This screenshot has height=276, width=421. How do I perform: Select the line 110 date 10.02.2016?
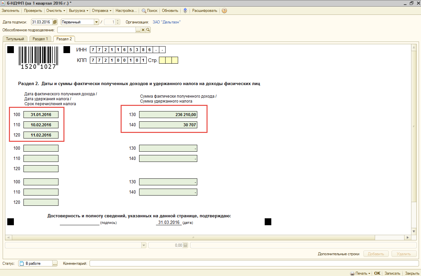point(41,125)
